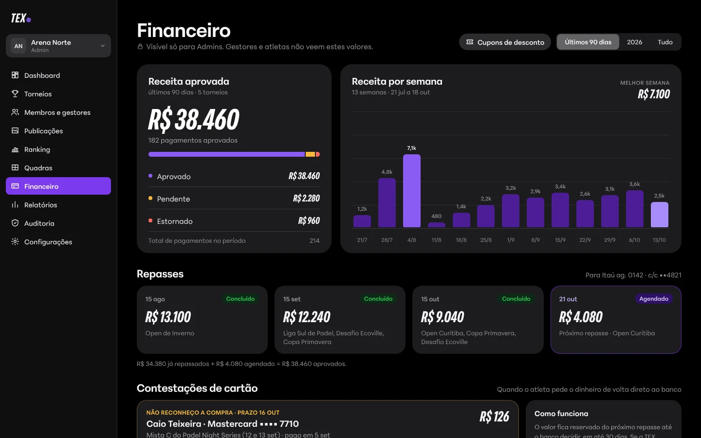
Task: Open the 15 ago R$ 13.100 payout card
Action: pyautogui.click(x=202, y=320)
